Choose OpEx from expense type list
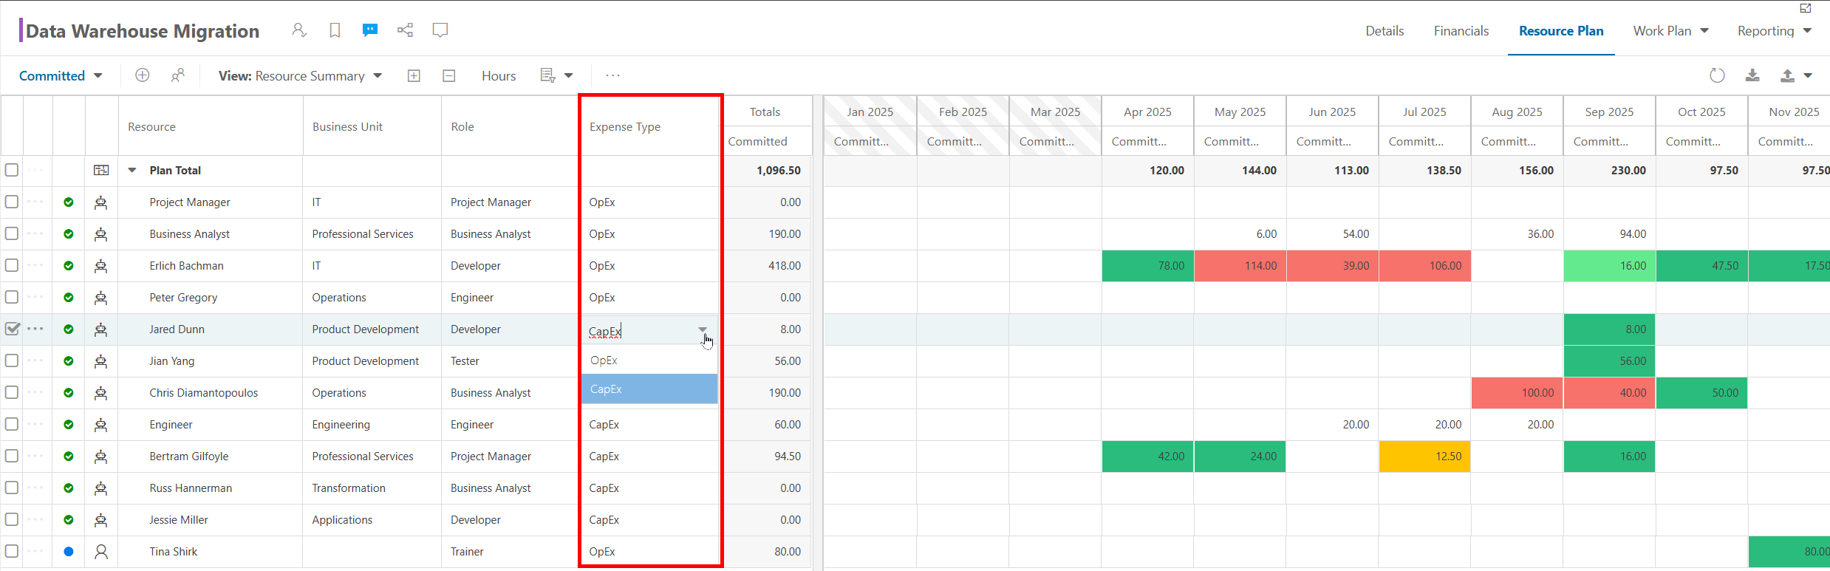1830x571 pixels. pos(649,360)
